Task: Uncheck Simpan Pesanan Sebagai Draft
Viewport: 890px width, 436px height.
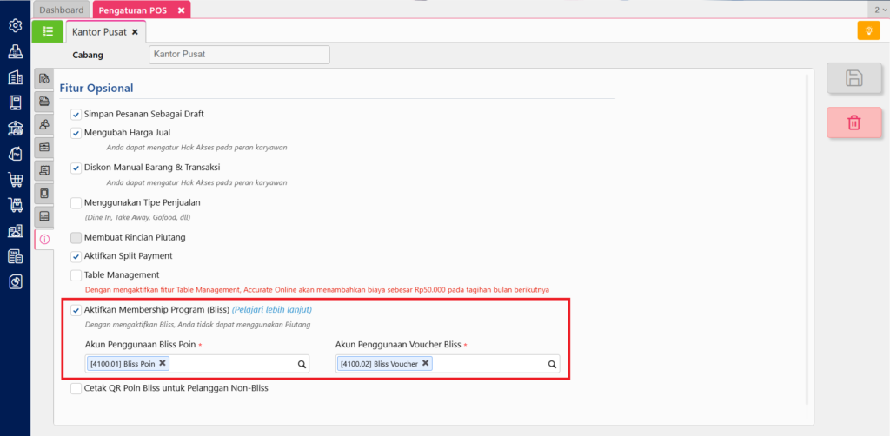Action: (x=76, y=114)
